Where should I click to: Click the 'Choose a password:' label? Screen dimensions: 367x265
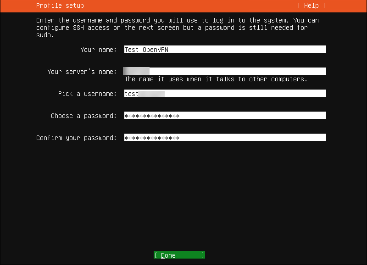point(83,116)
